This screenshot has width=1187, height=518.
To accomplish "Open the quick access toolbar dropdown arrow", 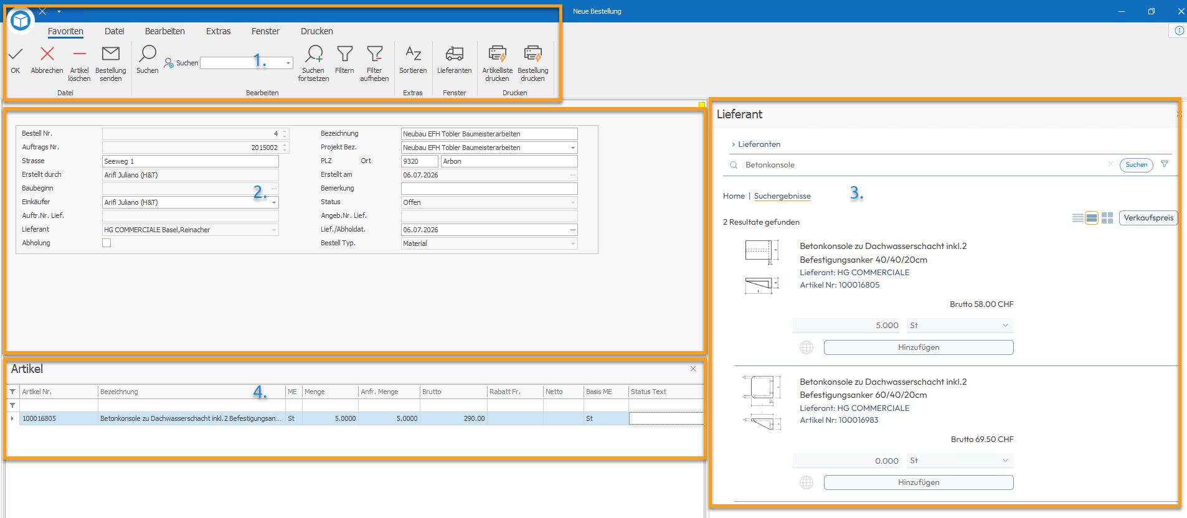I will [59, 11].
